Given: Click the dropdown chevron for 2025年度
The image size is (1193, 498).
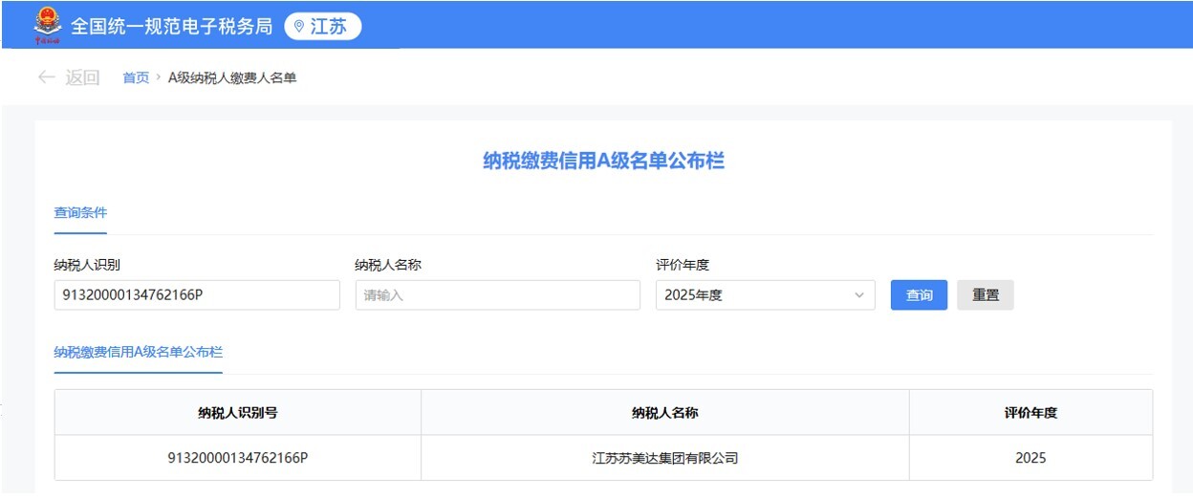Looking at the screenshot, I should 858,295.
